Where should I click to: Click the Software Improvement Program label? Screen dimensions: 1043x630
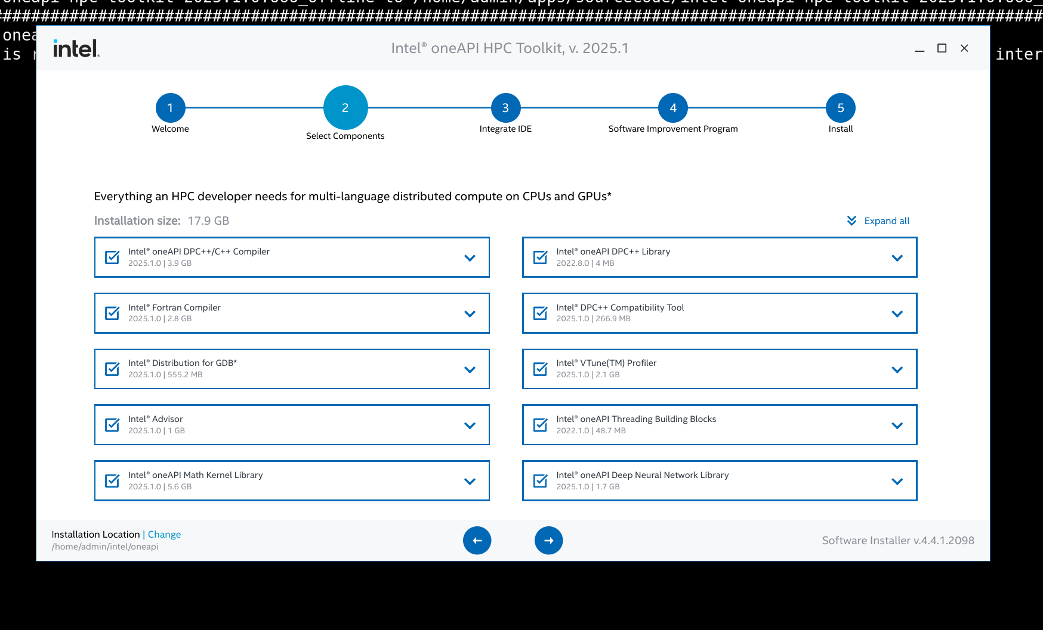click(673, 129)
